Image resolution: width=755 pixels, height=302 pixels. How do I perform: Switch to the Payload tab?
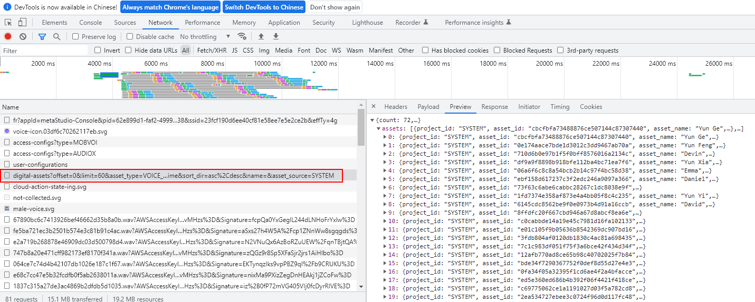pyautogui.click(x=428, y=106)
